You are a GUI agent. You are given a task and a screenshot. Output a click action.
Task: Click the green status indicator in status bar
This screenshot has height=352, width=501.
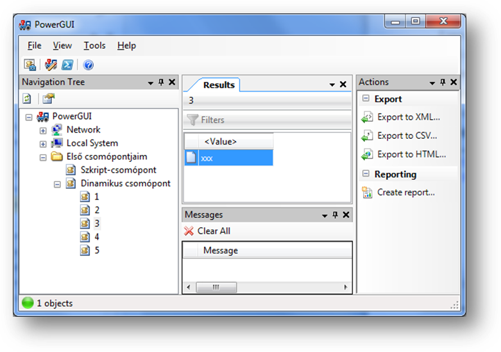point(28,303)
